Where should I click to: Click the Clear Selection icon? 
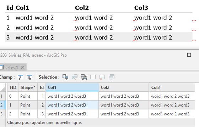pos(93,77)
